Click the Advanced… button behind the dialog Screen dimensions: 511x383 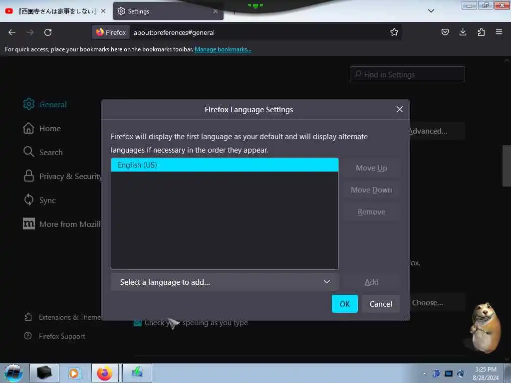(x=437, y=131)
